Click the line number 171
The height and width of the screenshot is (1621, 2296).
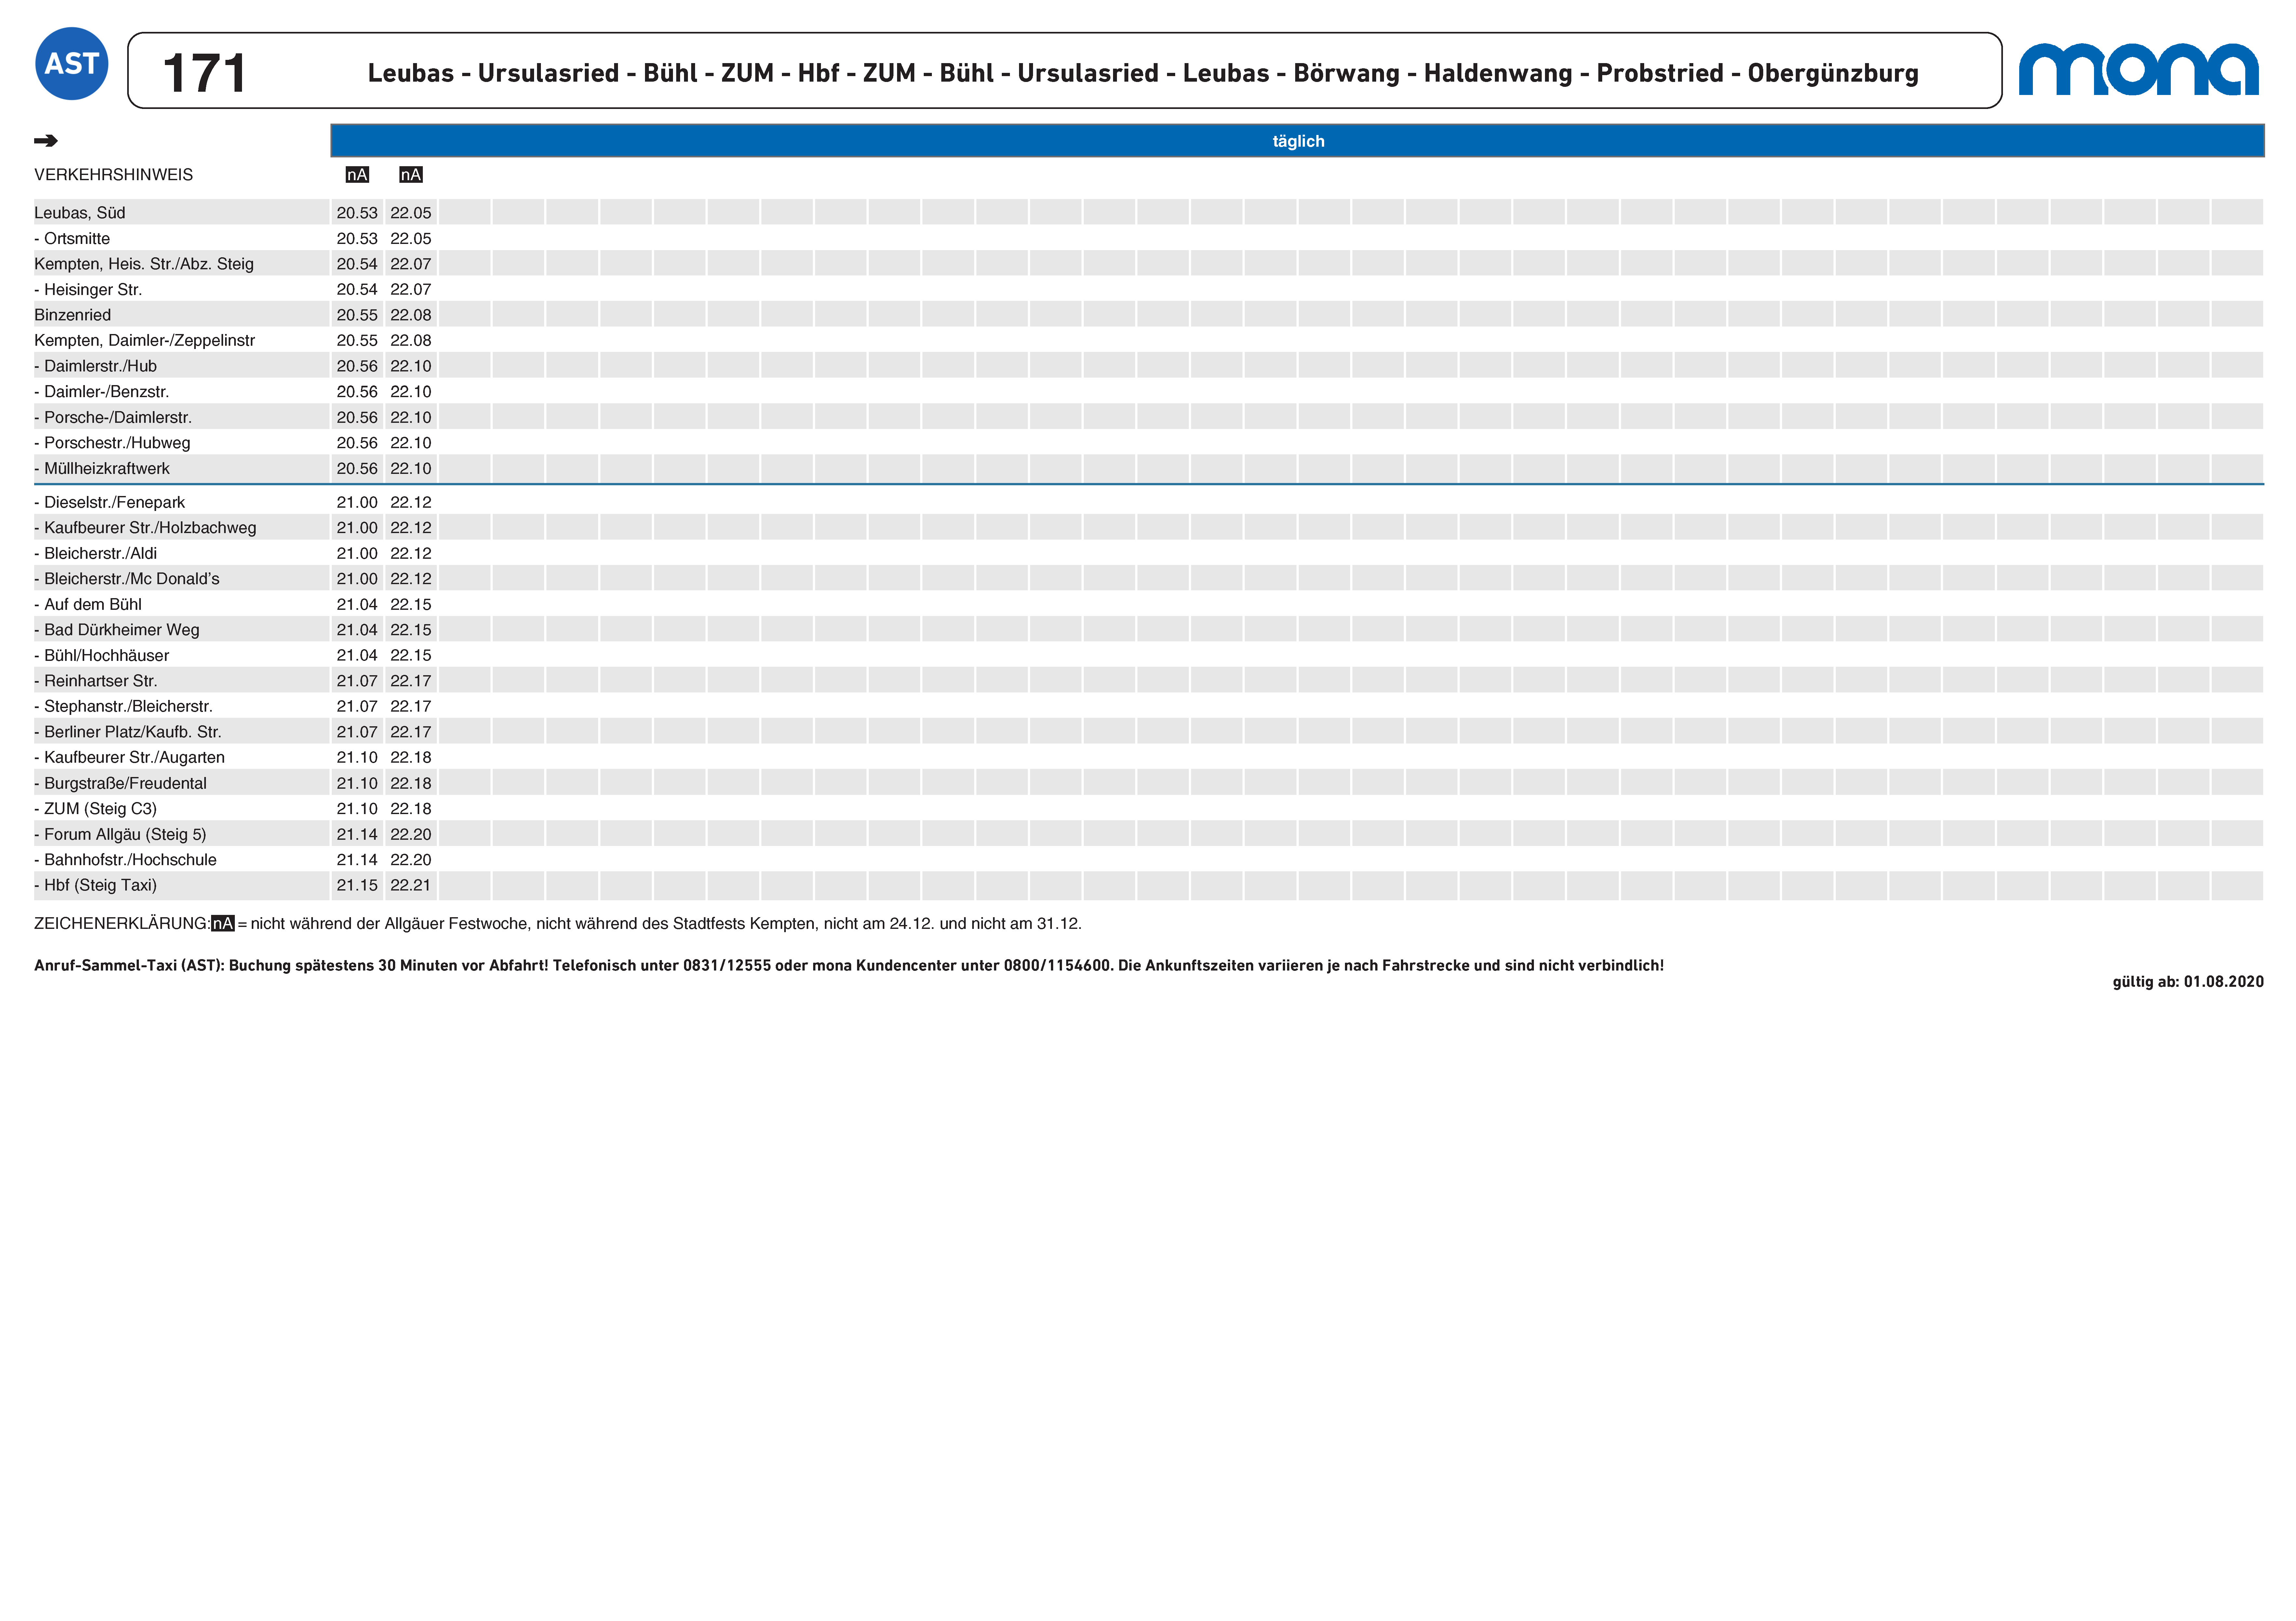tap(204, 73)
